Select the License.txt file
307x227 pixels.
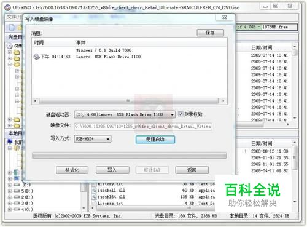click(110, 204)
